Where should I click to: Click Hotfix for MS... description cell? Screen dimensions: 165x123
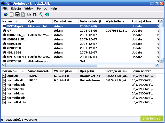coord(39,35)
